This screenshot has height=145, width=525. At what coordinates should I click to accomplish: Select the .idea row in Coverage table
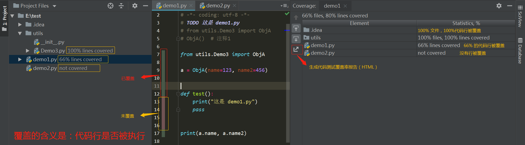pyautogui.click(x=409, y=30)
